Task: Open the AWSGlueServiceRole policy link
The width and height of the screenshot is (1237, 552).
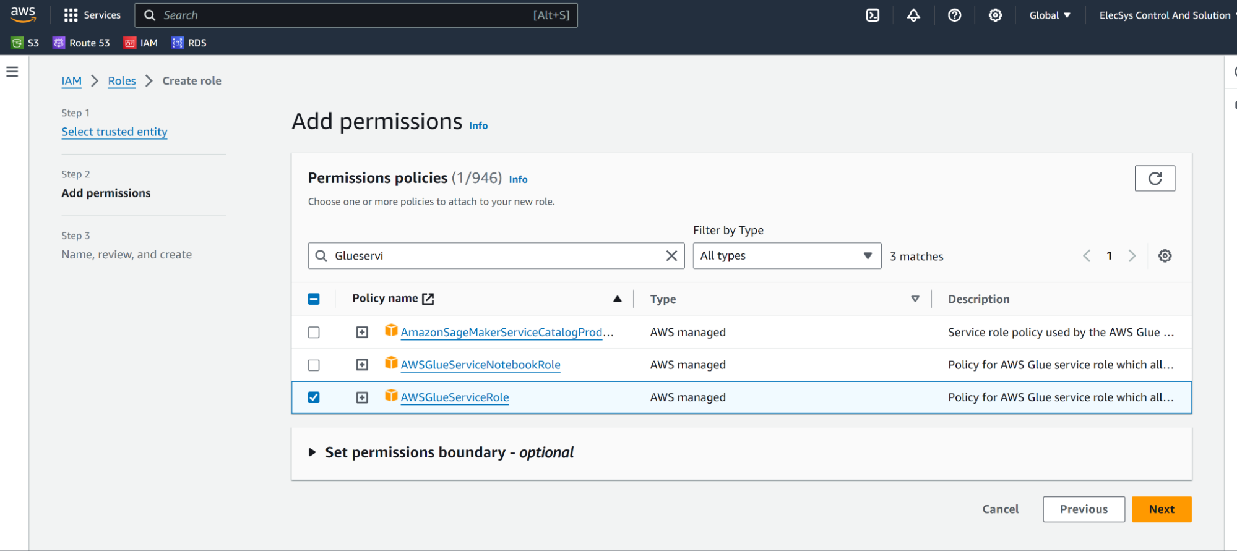Action: pyautogui.click(x=455, y=397)
